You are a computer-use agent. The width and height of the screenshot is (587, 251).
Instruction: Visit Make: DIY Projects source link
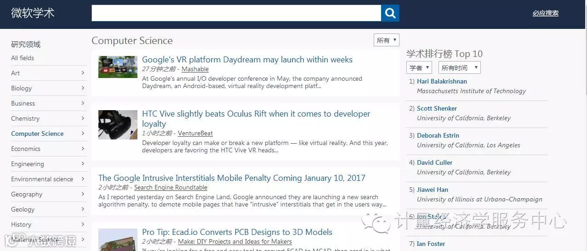235,242
